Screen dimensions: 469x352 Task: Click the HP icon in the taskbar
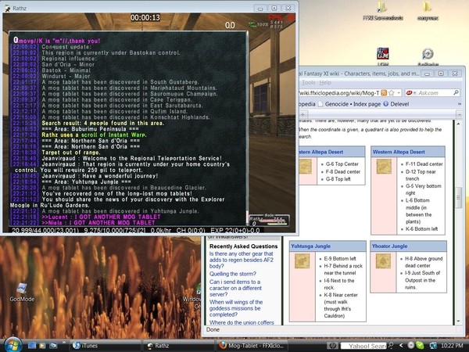click(332, 346)
